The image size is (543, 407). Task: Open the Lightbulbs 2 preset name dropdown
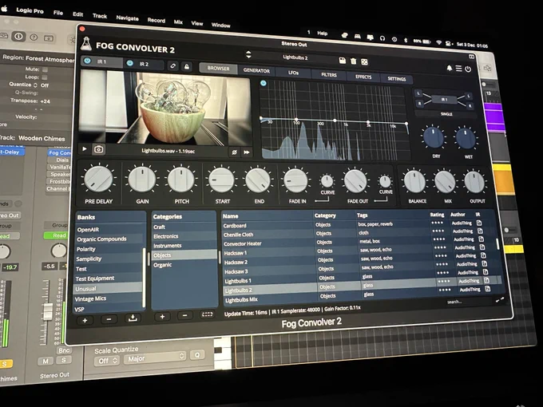(295, 57)
